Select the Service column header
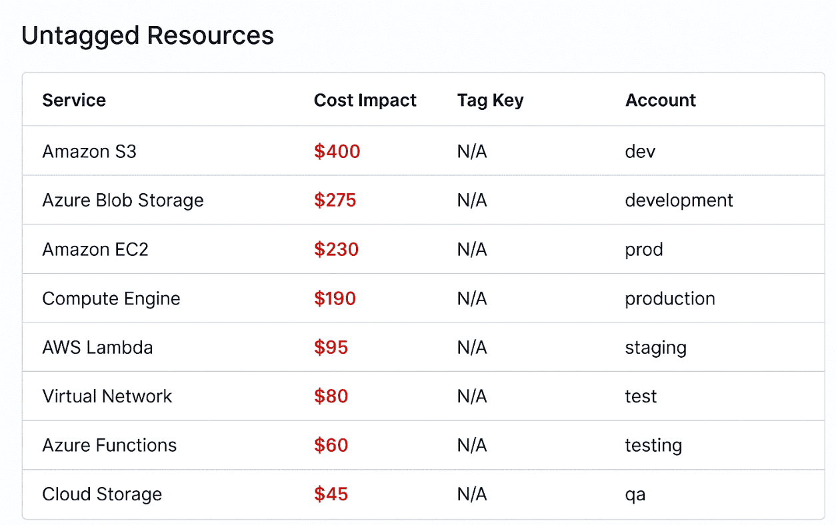 (74, 100)
